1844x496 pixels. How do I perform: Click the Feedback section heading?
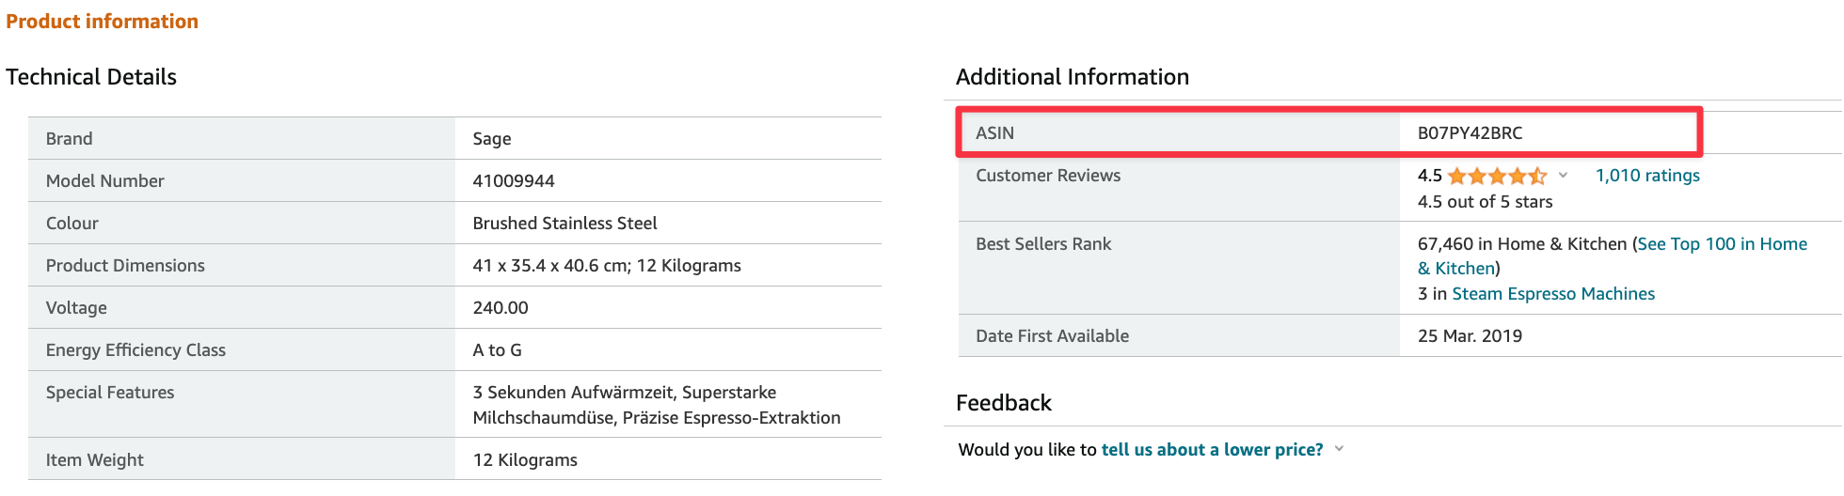(1003, 403)
